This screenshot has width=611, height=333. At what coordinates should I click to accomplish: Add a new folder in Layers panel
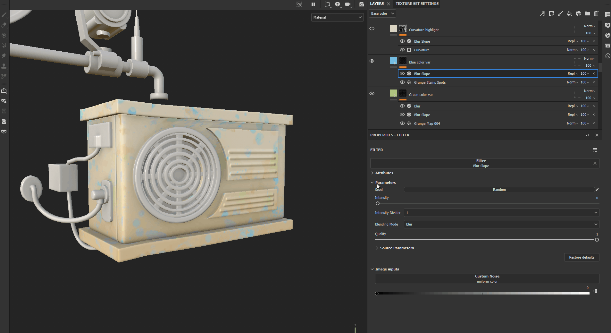tap(587, 13)
